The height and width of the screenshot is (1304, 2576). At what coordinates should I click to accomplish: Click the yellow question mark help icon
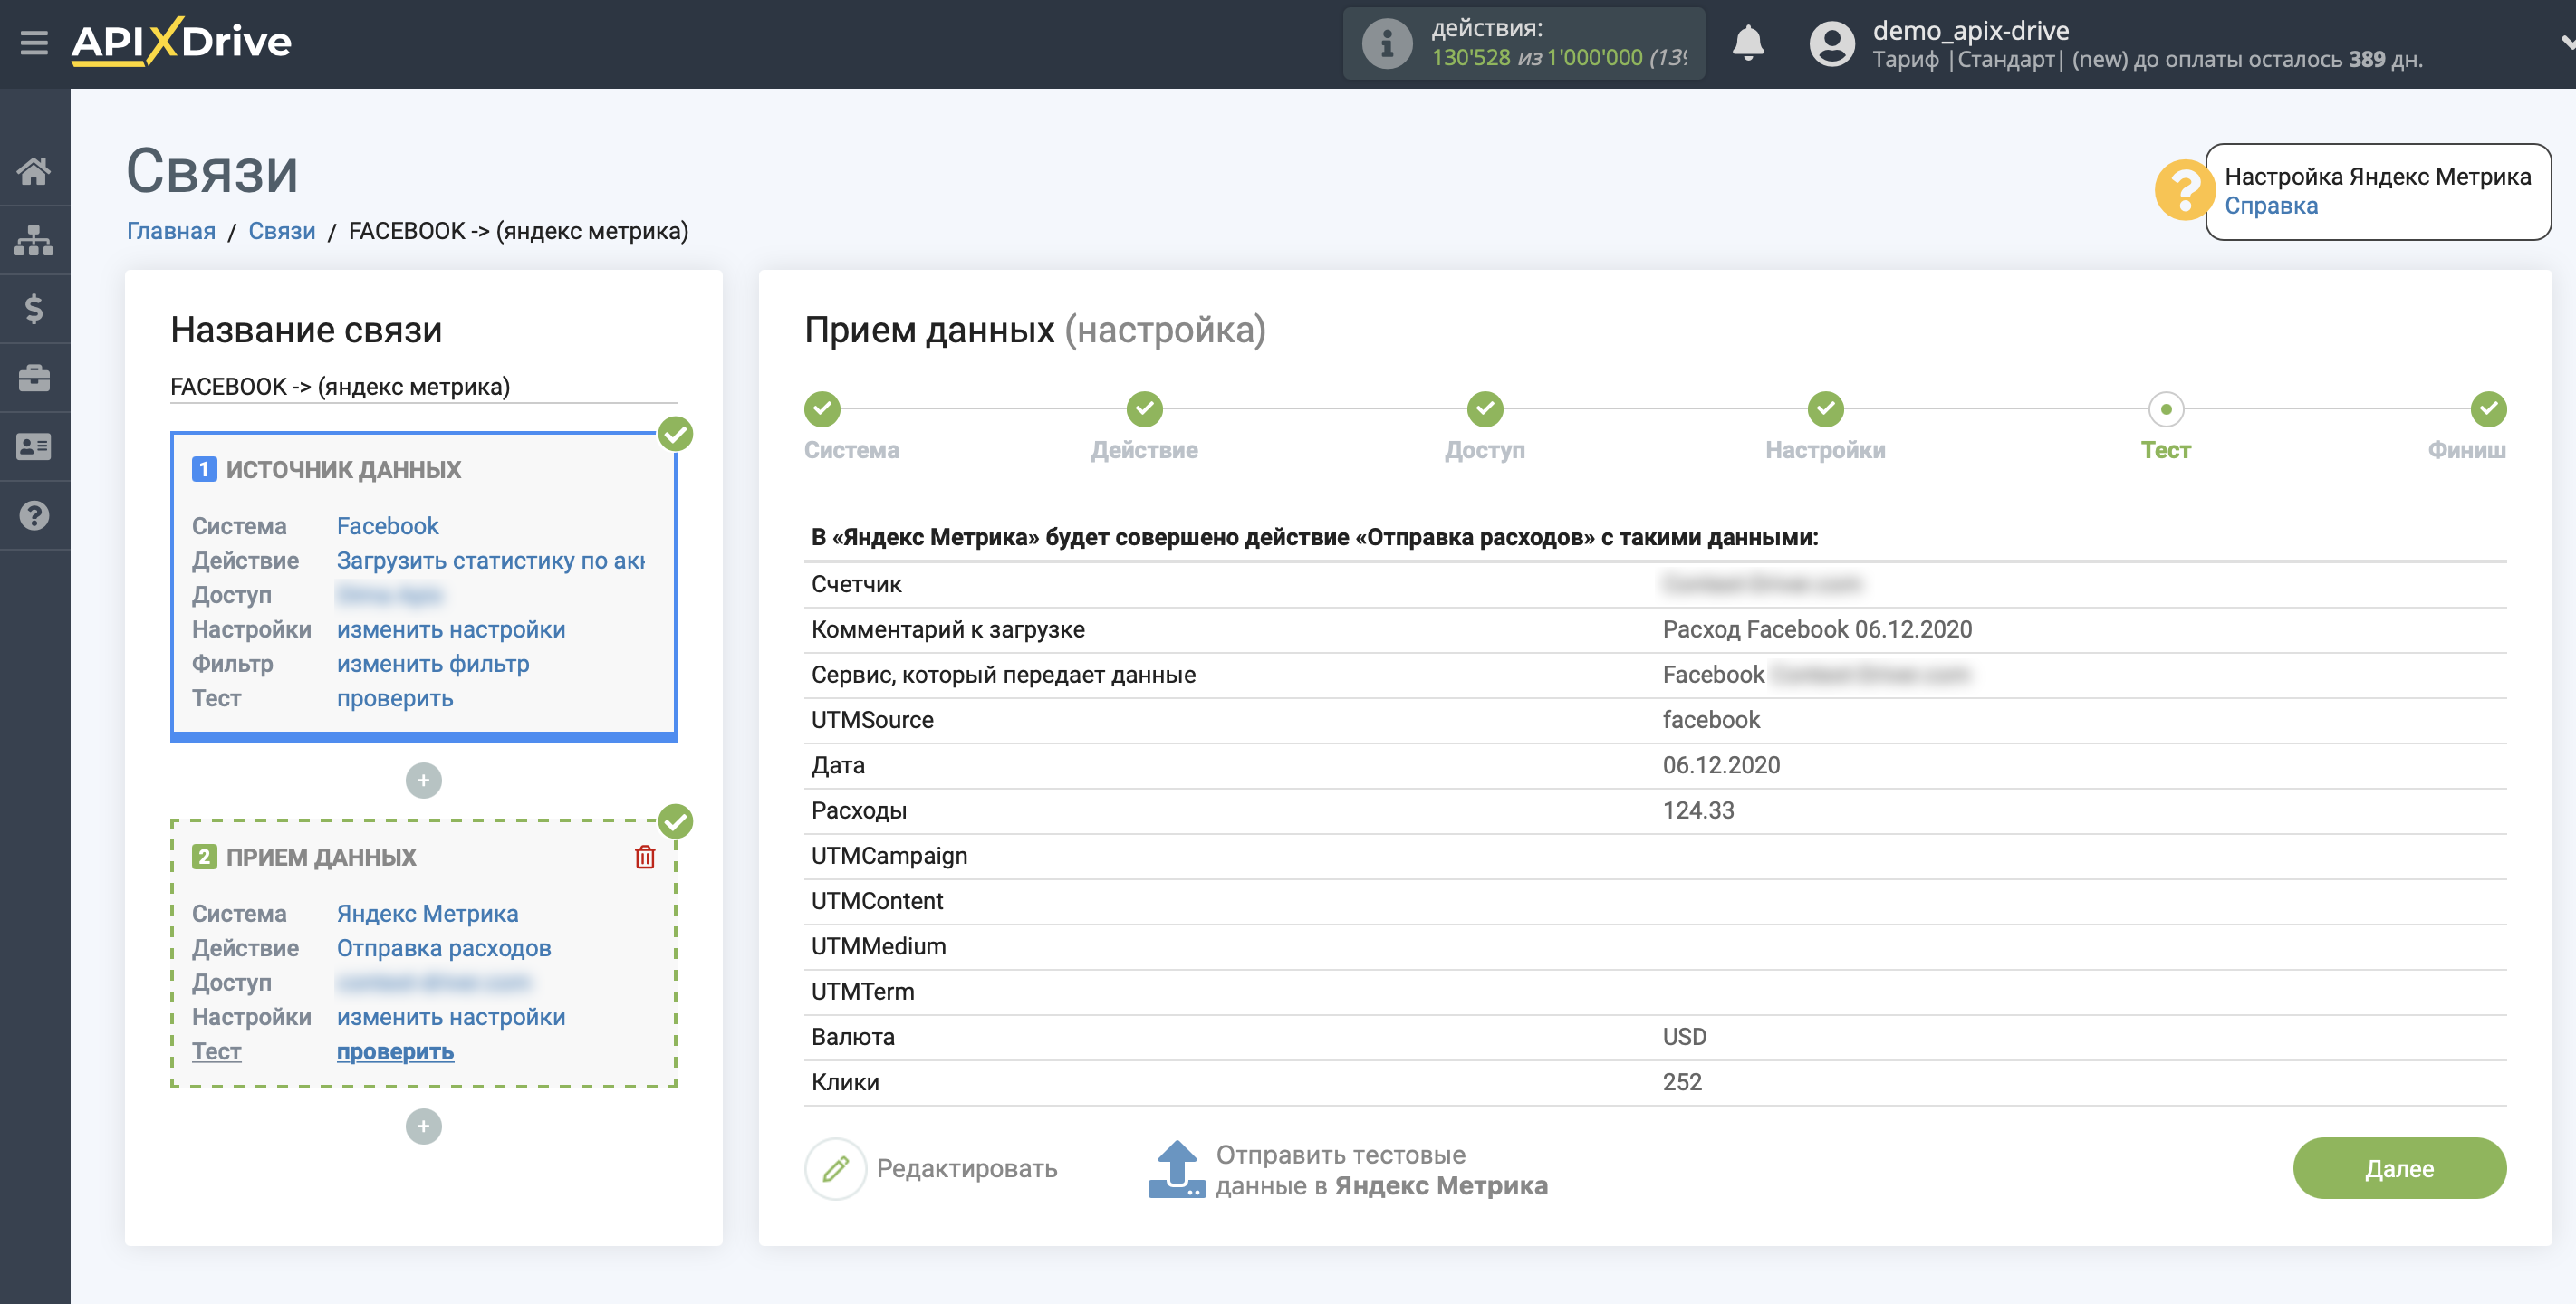pos(2183,190)
